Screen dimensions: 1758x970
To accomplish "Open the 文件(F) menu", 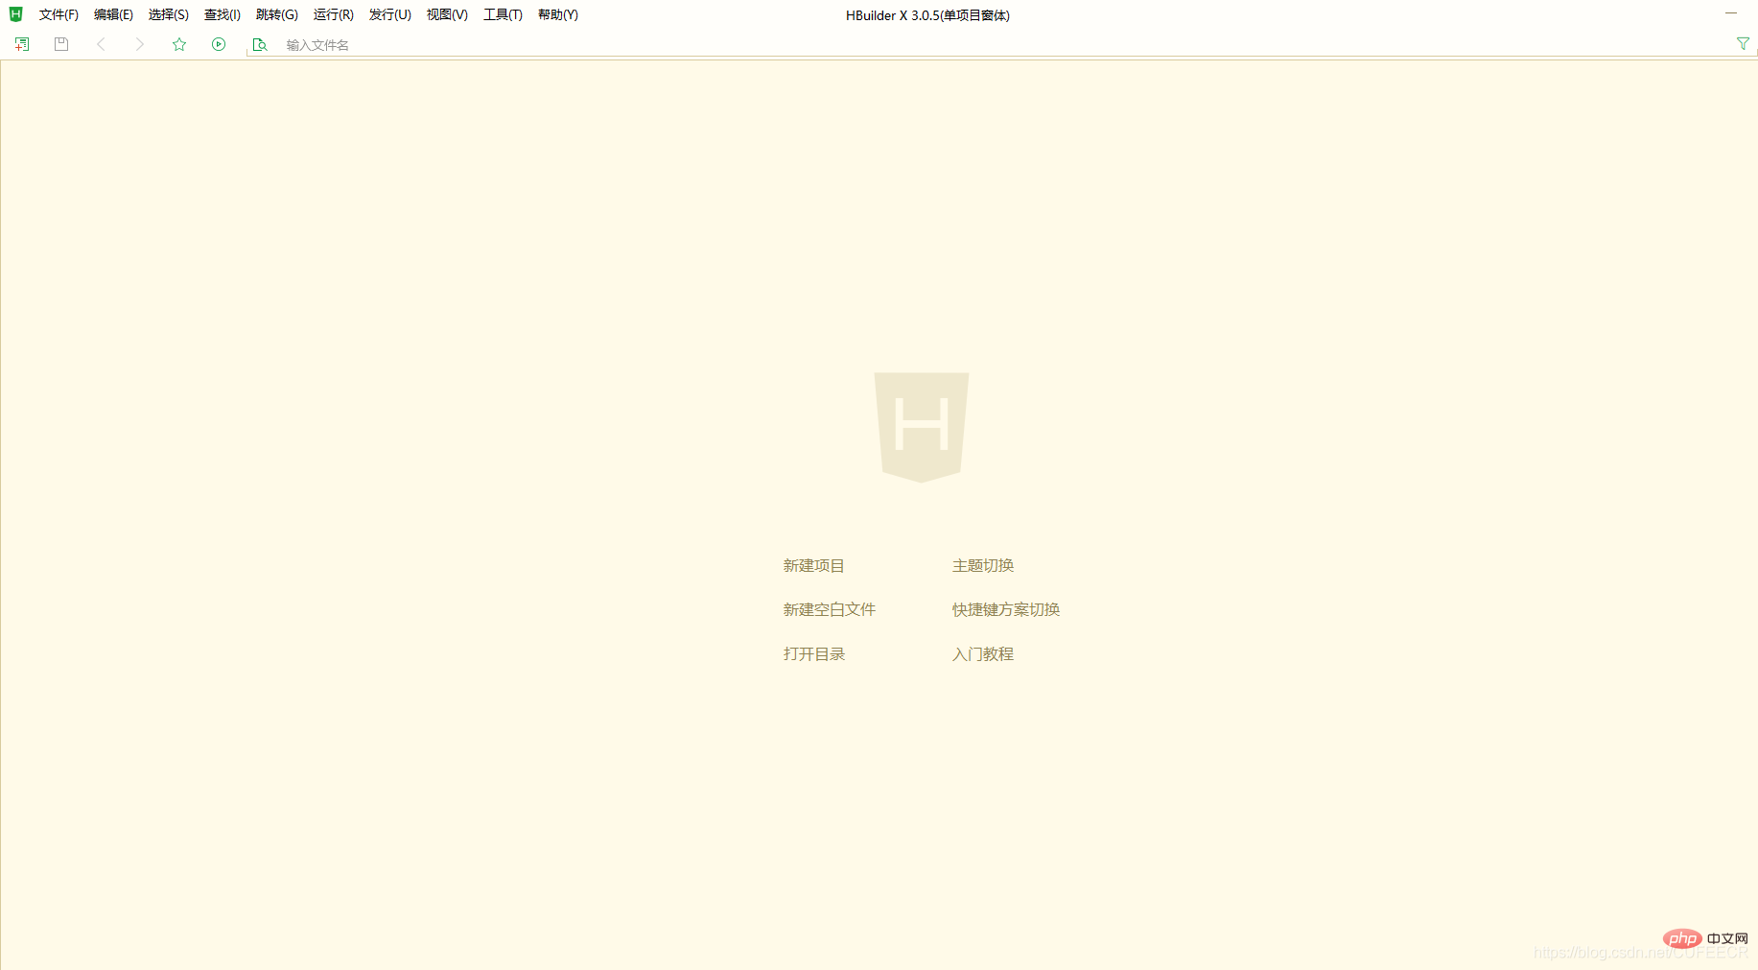I will click(59, 14).
